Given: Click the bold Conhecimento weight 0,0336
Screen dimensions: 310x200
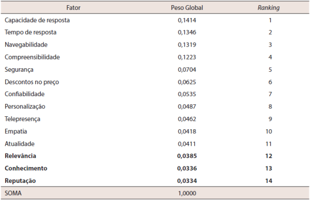Looking at the screenshot, I should coord(187,168).
